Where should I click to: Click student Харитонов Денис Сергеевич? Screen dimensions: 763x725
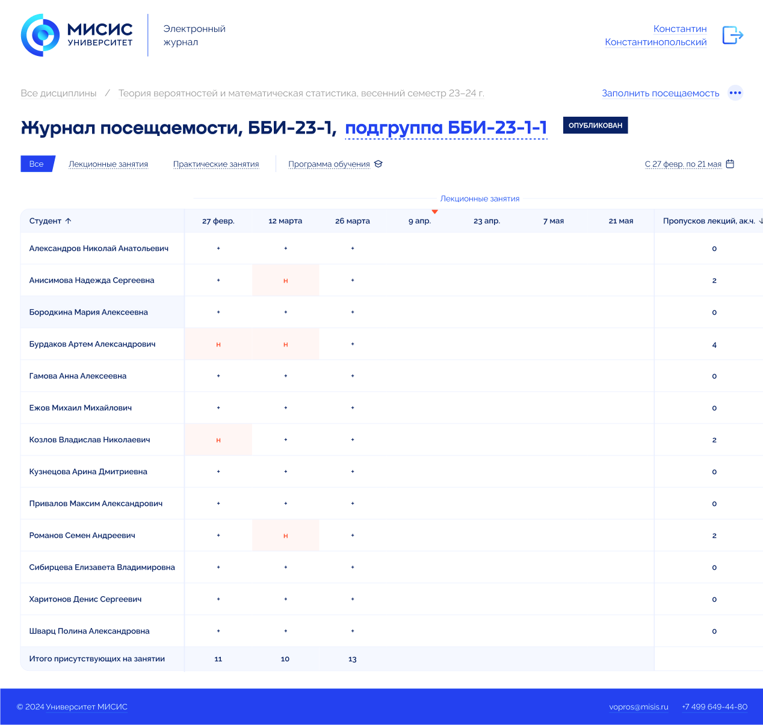(x=85, y=599)
